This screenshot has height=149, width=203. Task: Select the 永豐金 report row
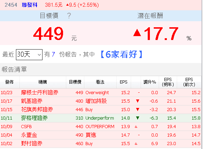point(101,135)
